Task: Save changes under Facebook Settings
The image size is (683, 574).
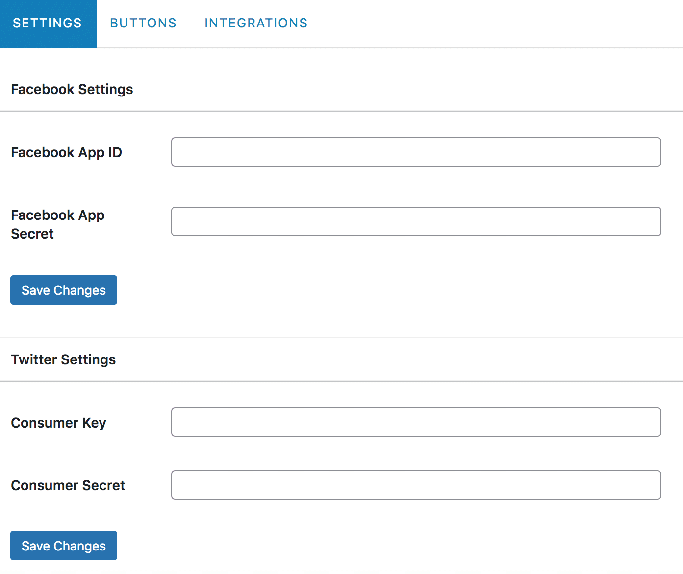Action: (64, 290)
